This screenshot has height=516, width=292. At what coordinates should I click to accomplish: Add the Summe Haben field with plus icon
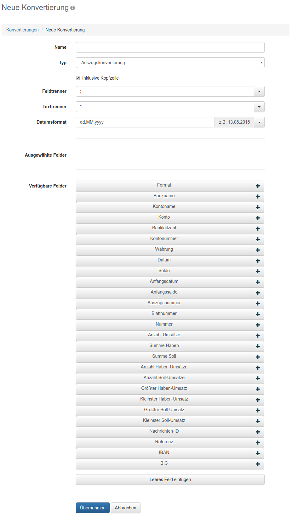[x=258, y=346]
